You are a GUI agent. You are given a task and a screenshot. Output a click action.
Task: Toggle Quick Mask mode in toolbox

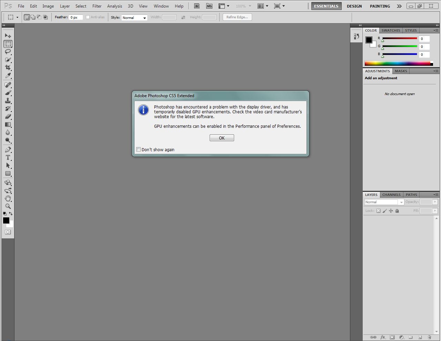(x=8, y=232)
